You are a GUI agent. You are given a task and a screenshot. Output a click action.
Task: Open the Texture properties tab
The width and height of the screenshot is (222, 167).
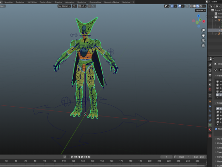[210, 136]
